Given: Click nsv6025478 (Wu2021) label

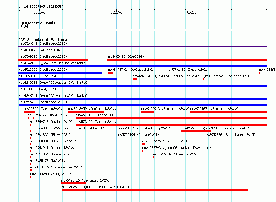Looking at the screenshot, I should pyautogui.click(x=47, y=161).
